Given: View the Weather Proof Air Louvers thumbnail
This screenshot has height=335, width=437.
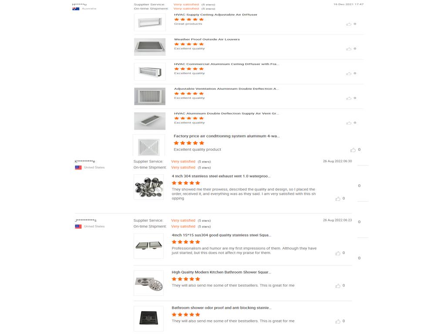Looking at the screenshot, I should coord(150,47).
